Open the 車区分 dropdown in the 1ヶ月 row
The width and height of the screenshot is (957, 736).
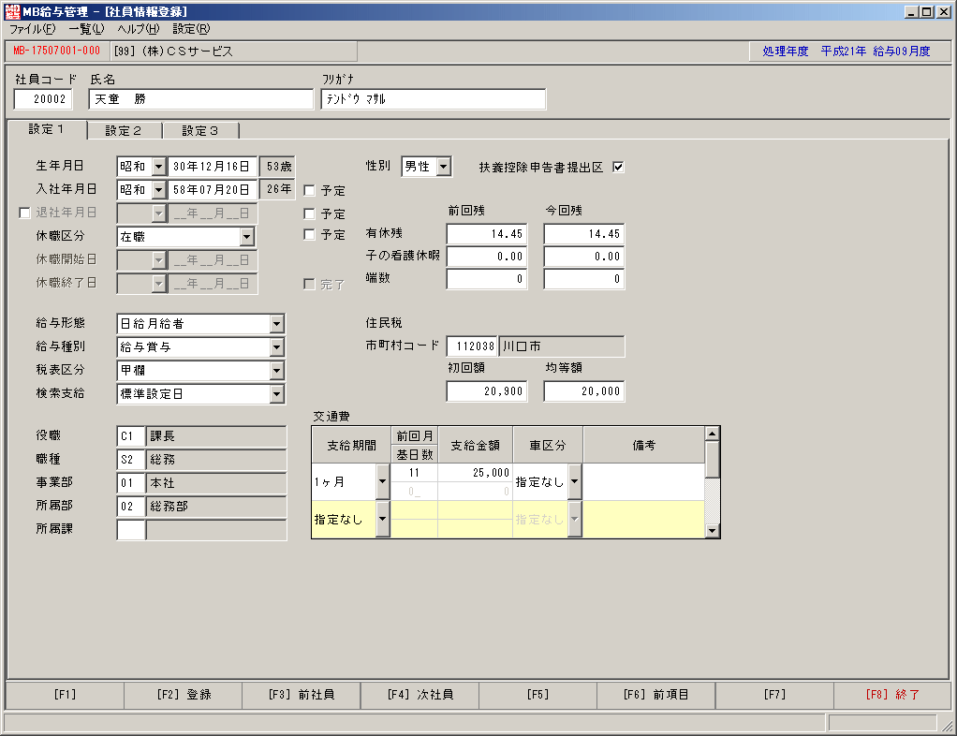pyautogui.click(x=574, y=481)
